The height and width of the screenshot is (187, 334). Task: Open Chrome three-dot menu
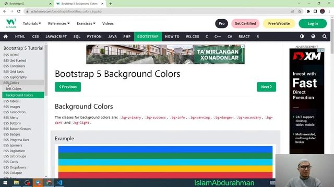pyautogui.click(x=329, y=11)
